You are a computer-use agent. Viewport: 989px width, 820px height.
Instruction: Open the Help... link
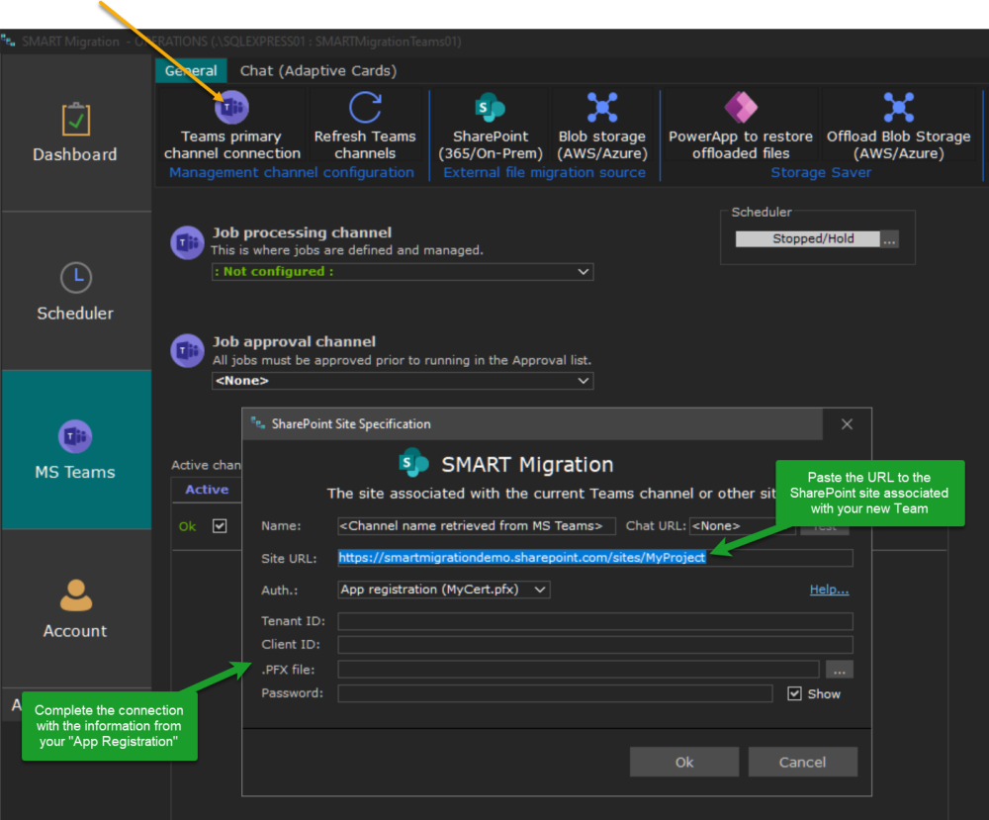[829, 590]
